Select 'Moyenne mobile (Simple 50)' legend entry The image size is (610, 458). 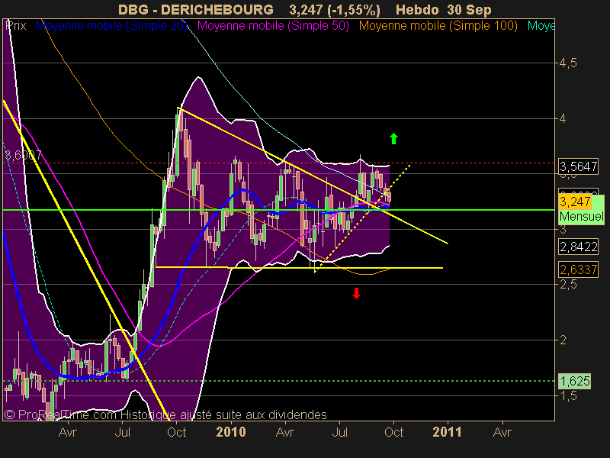click(x=273, y=26)
